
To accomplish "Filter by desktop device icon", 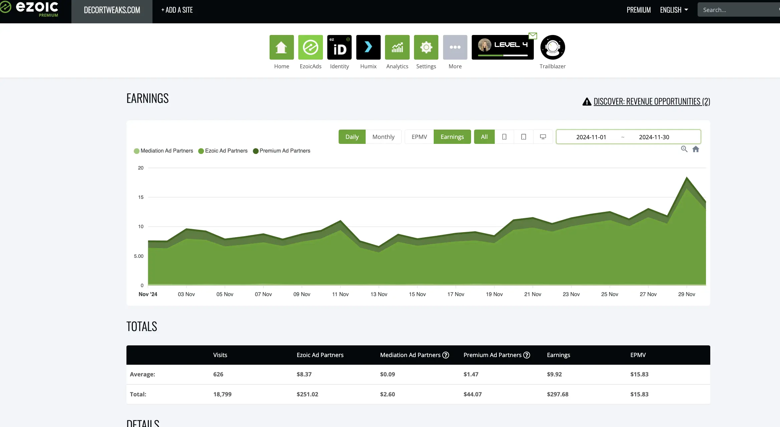I will coord(543,137).
